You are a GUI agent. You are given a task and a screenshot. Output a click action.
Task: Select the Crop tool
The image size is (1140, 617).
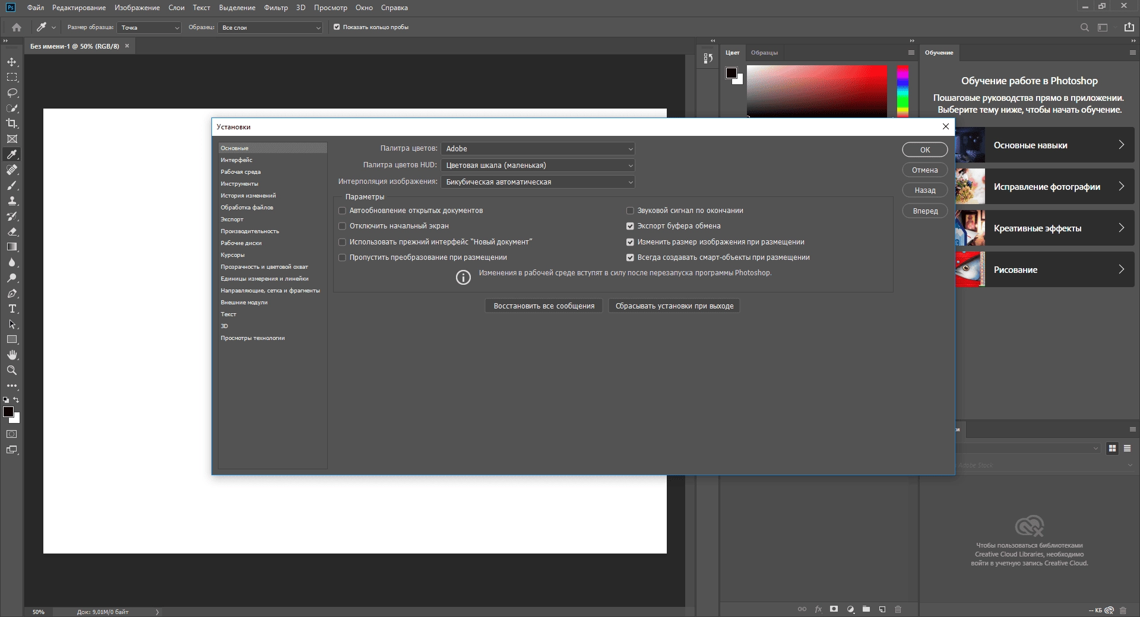(12, 123)
